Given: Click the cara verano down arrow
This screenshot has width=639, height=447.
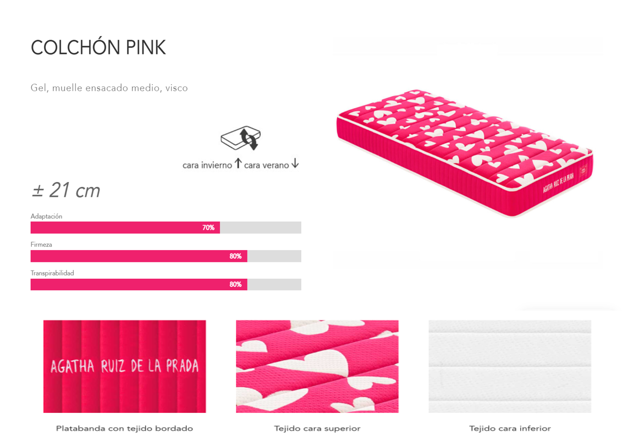Looking at the screenshot, I should (x=295, y=164).
